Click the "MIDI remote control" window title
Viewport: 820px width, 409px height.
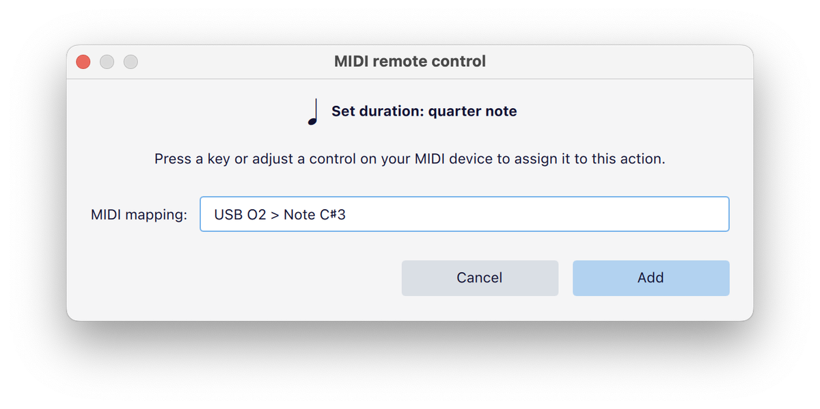coord(410,62)
